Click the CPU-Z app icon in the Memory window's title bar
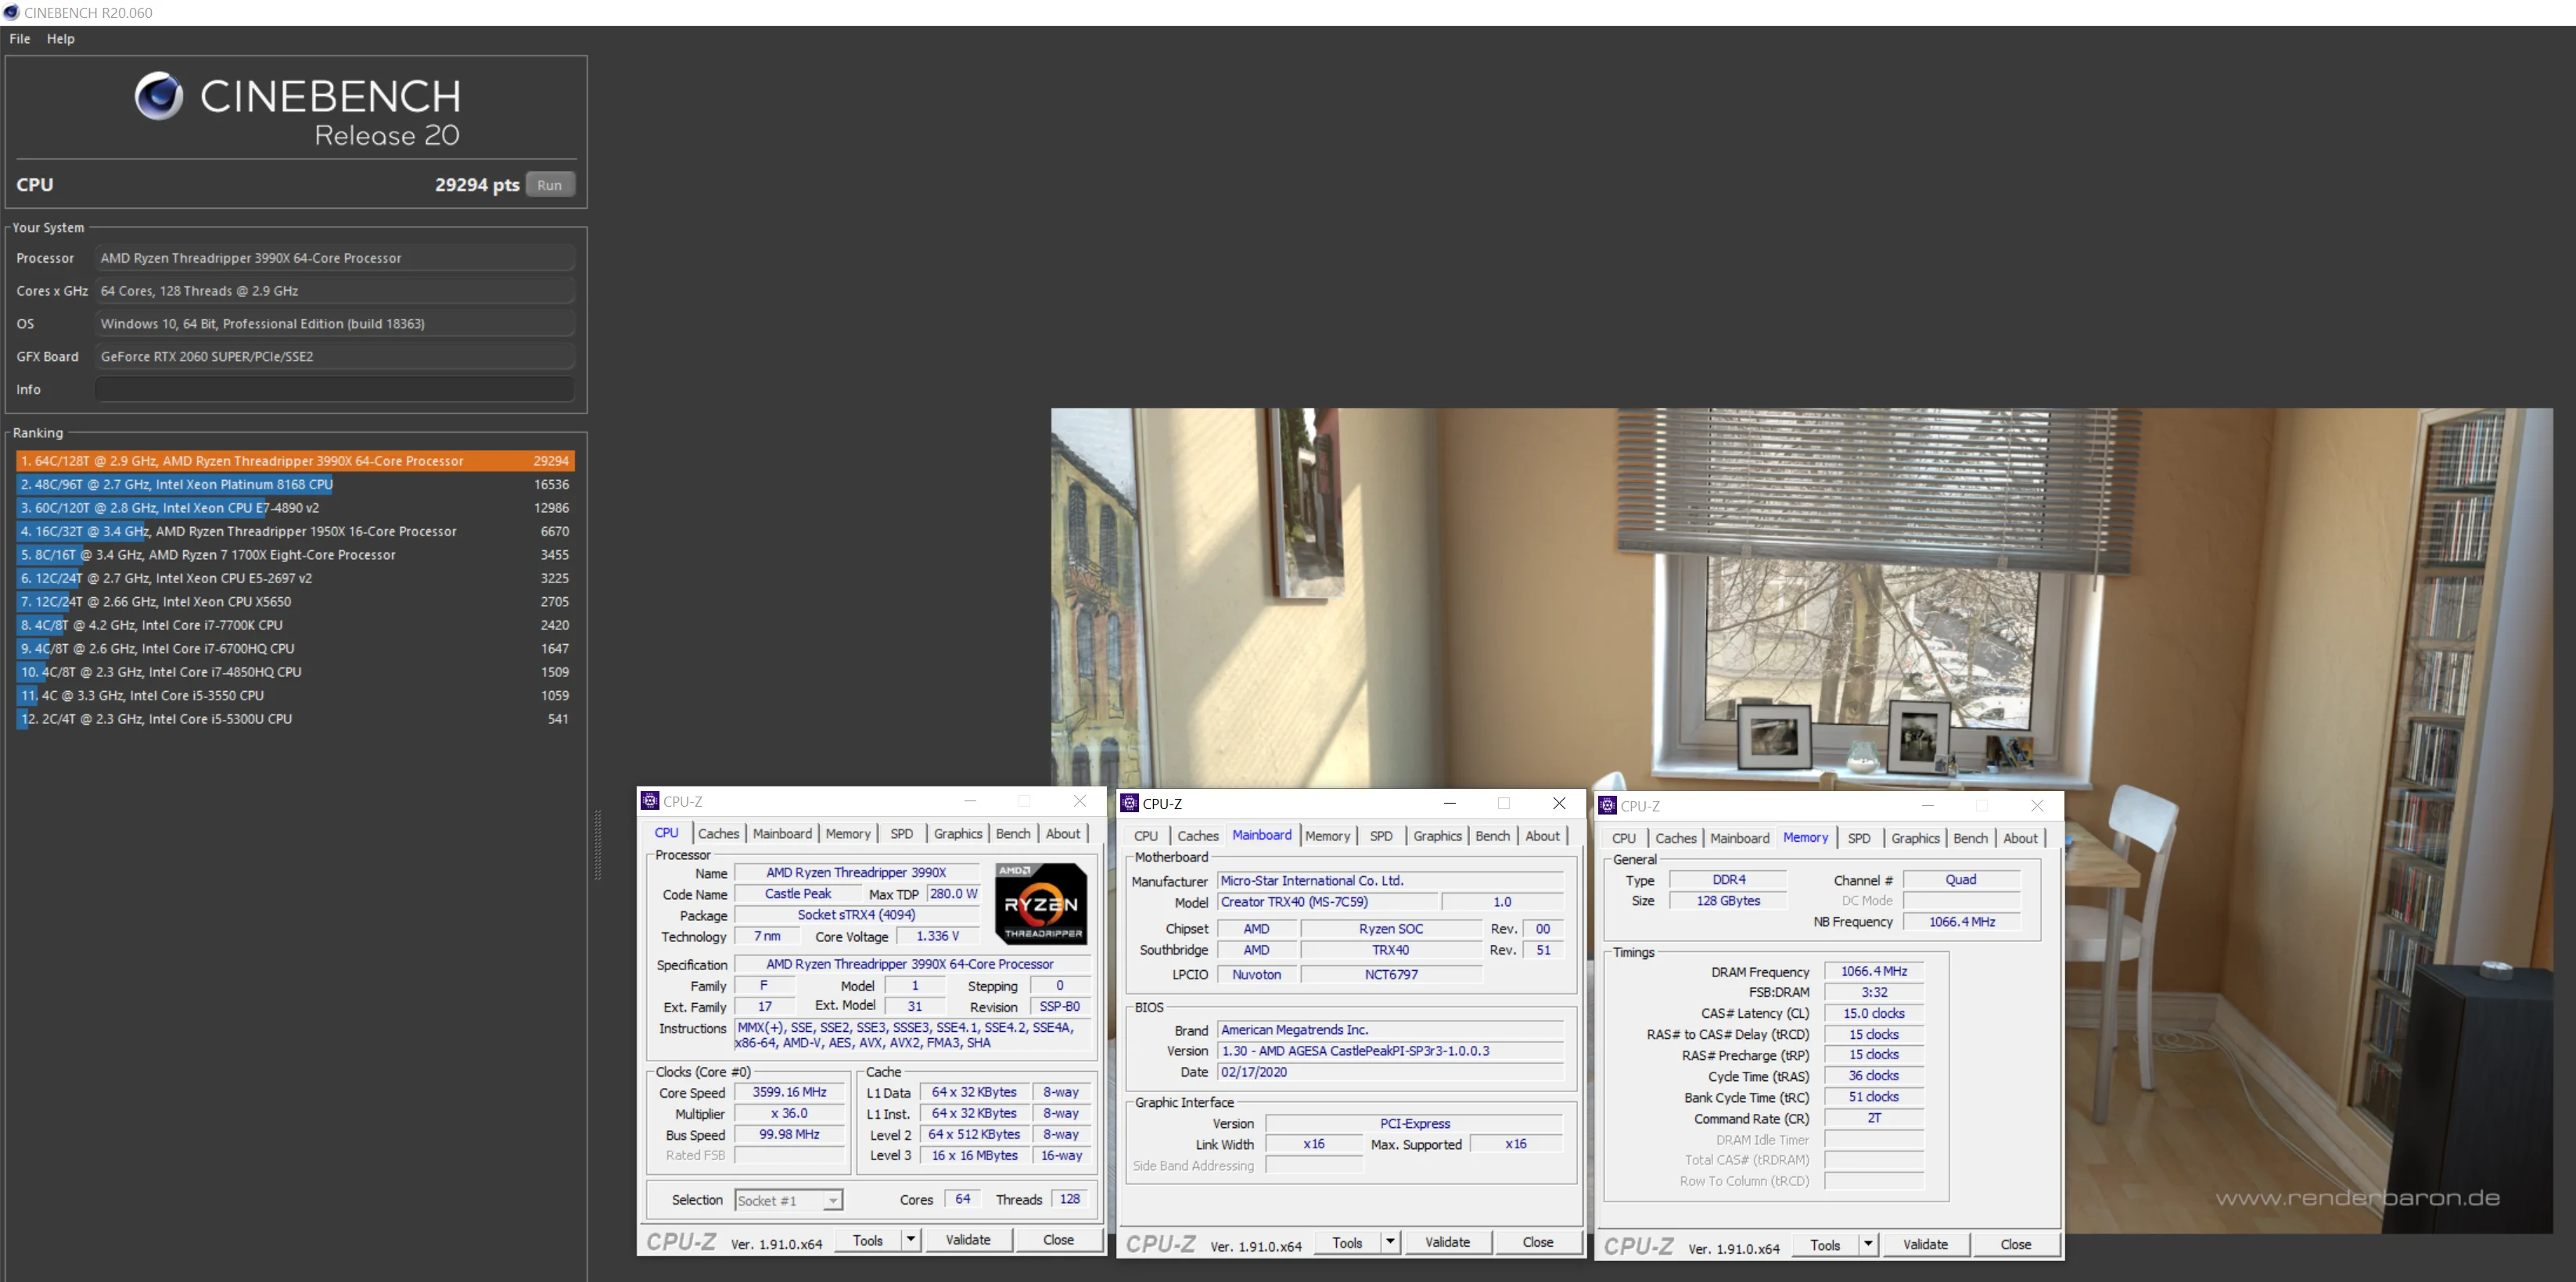This screenshot has width=2576, height=1282. click(1608, 805)
